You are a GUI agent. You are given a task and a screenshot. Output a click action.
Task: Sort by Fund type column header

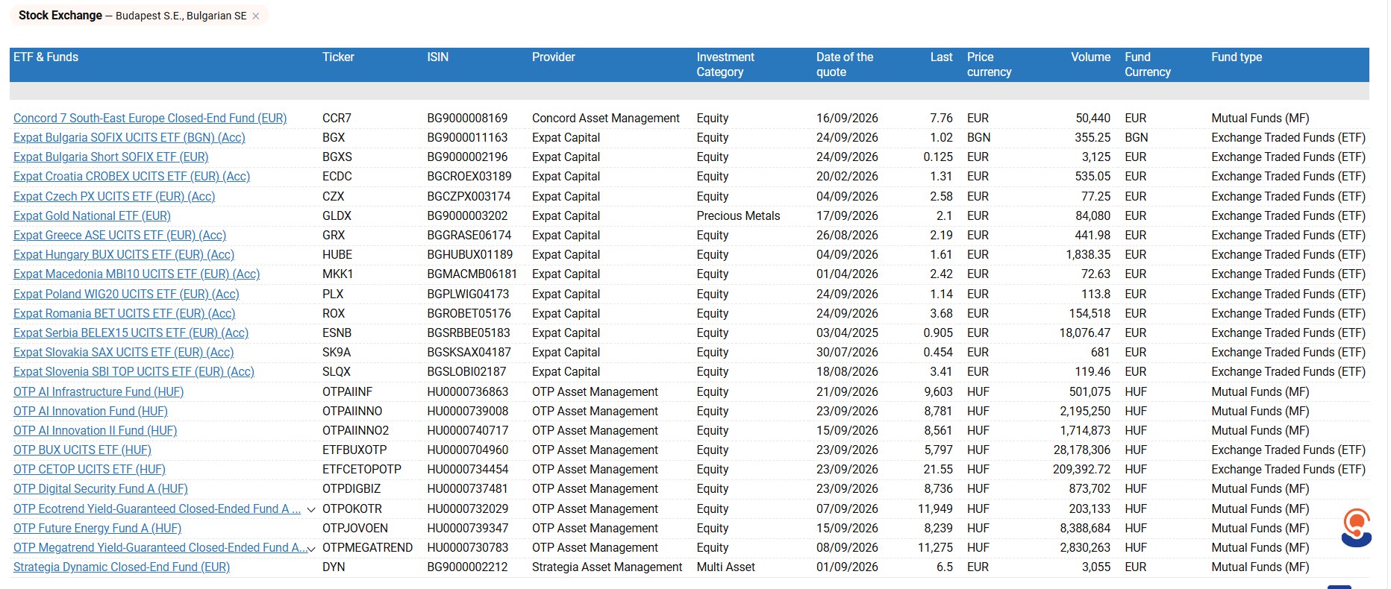click(x=1237, y=57)
